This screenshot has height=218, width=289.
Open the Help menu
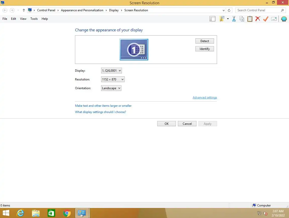pyautogui.click(x=45, y=19)
